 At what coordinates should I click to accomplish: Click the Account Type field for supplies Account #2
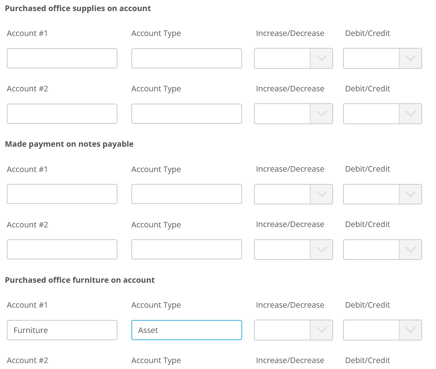click(x=186, y=114)
